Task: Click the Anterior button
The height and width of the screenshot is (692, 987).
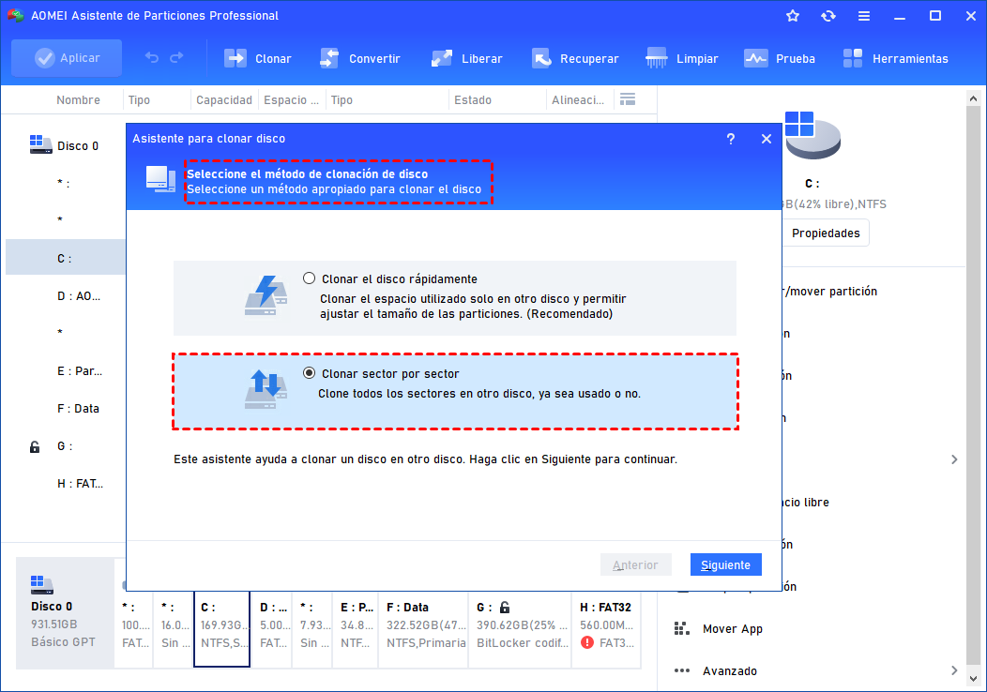Action: click(x=636, y=564)
